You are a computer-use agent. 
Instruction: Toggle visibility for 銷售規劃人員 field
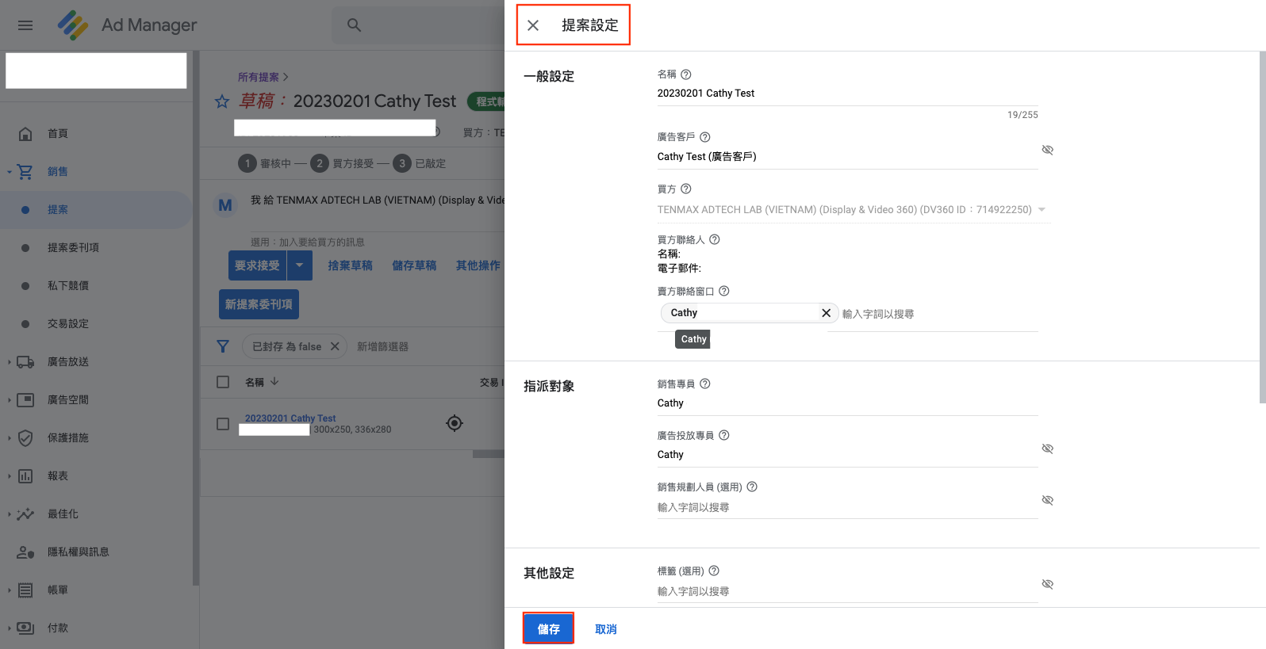1047,500
